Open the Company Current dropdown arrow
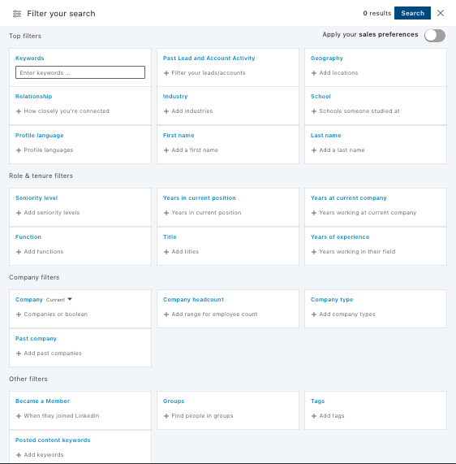Screen dimensions: 456x464 [70, 299]
